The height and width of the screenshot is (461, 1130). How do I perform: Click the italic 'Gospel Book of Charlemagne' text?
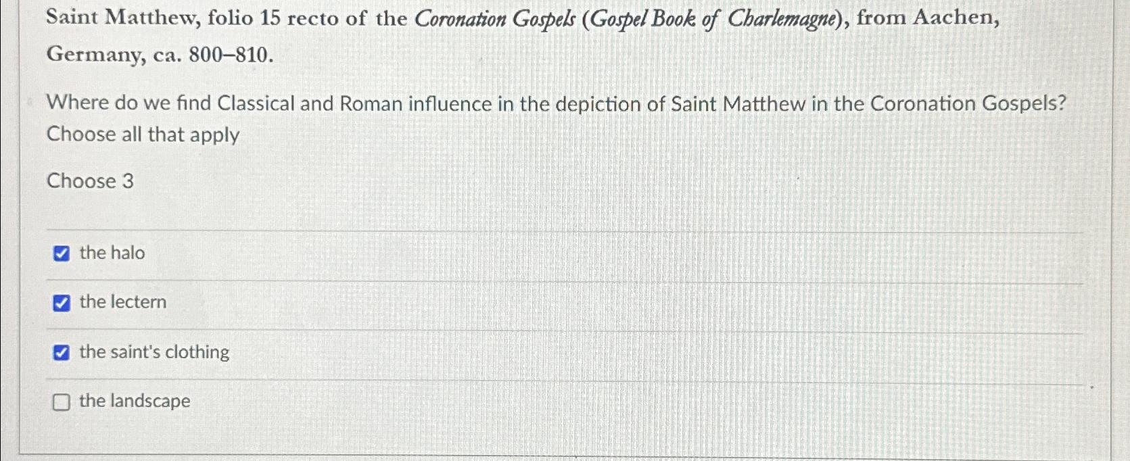pos(713,19)
